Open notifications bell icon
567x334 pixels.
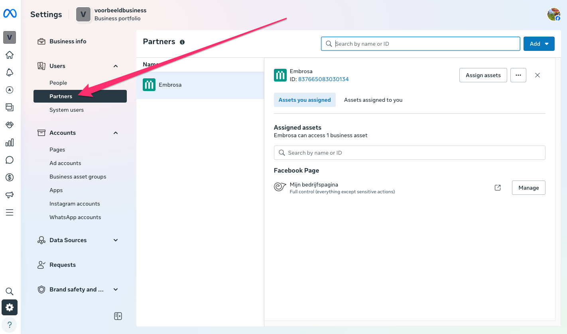[x=10, y=72]
